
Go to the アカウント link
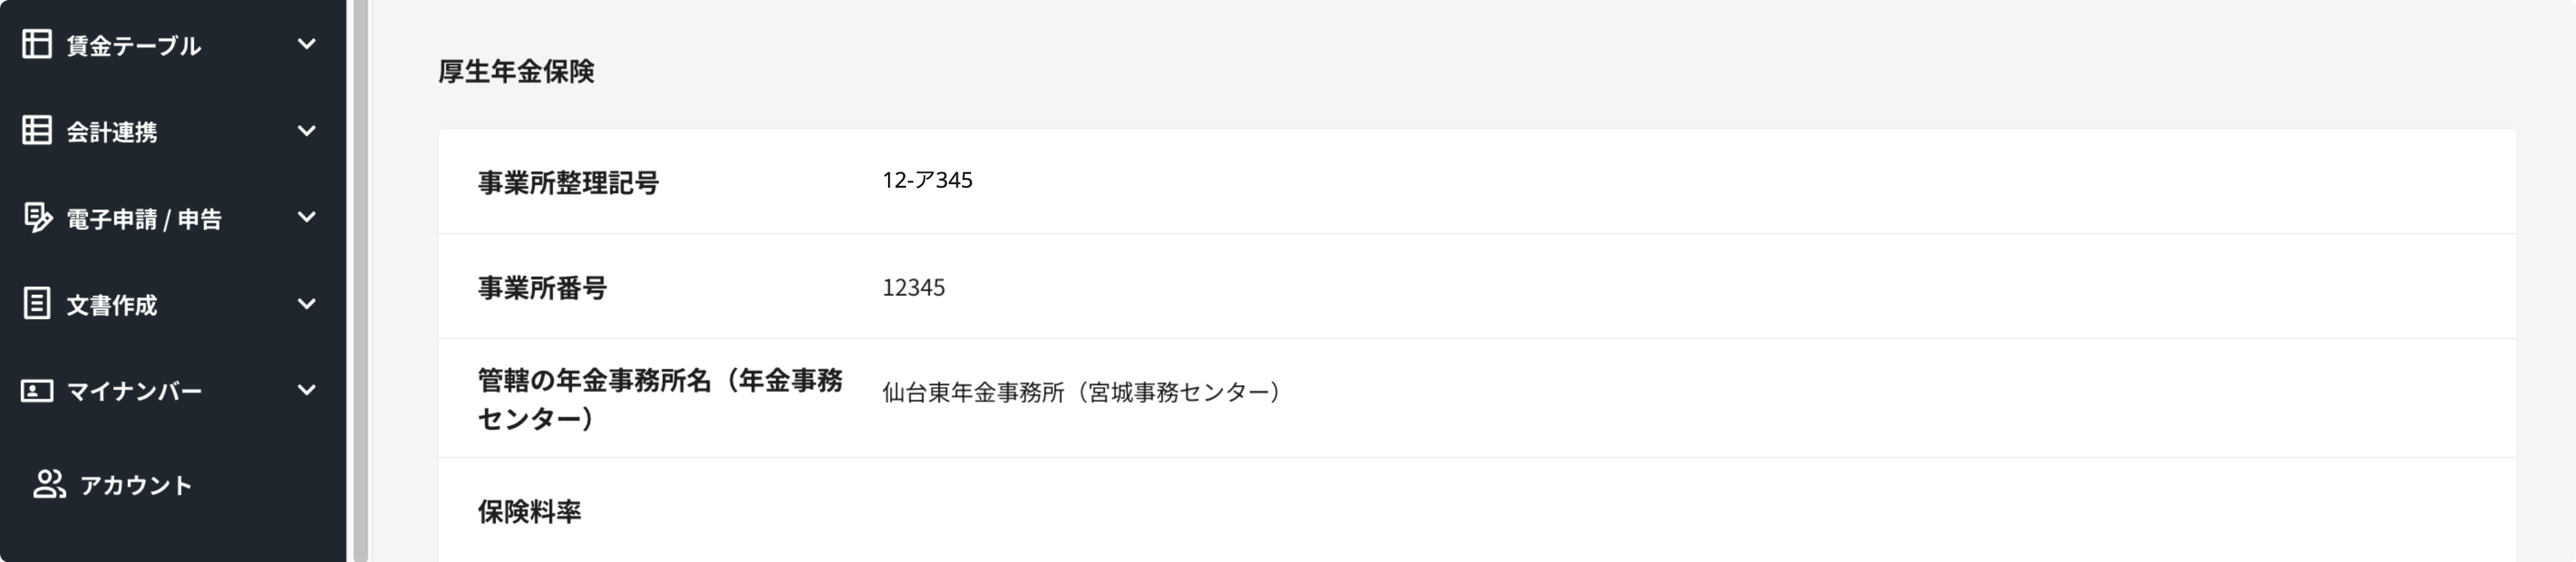tap(136, 485)
